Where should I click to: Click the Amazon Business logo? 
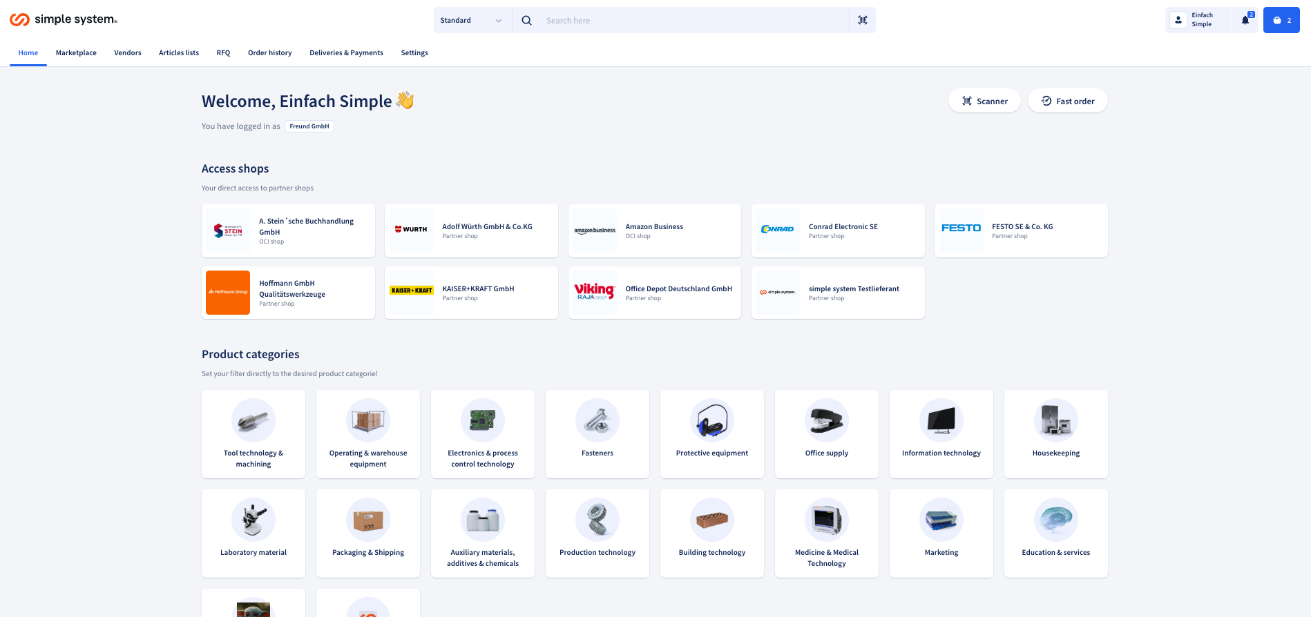(x=595, y=231)
